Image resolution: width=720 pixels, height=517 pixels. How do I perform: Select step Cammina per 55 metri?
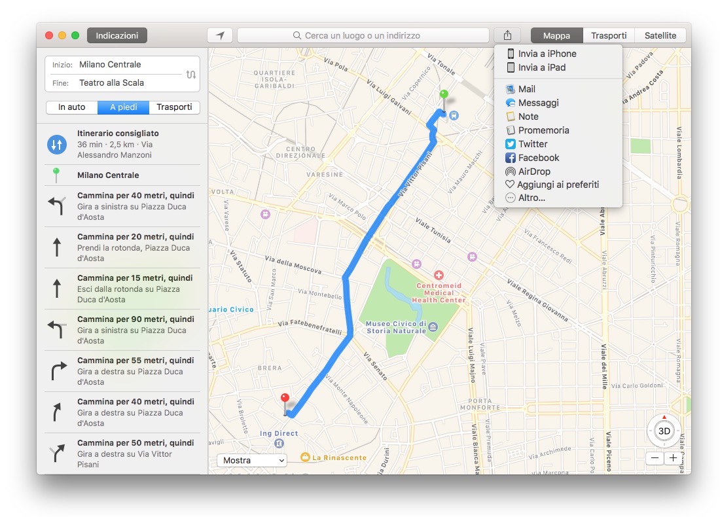pyautogui.click(x=122, y=372)
